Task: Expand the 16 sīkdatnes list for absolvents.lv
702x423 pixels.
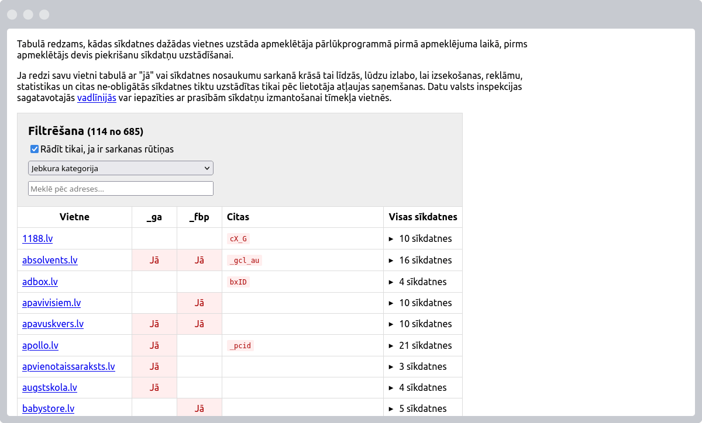Action: coord(420,260)
